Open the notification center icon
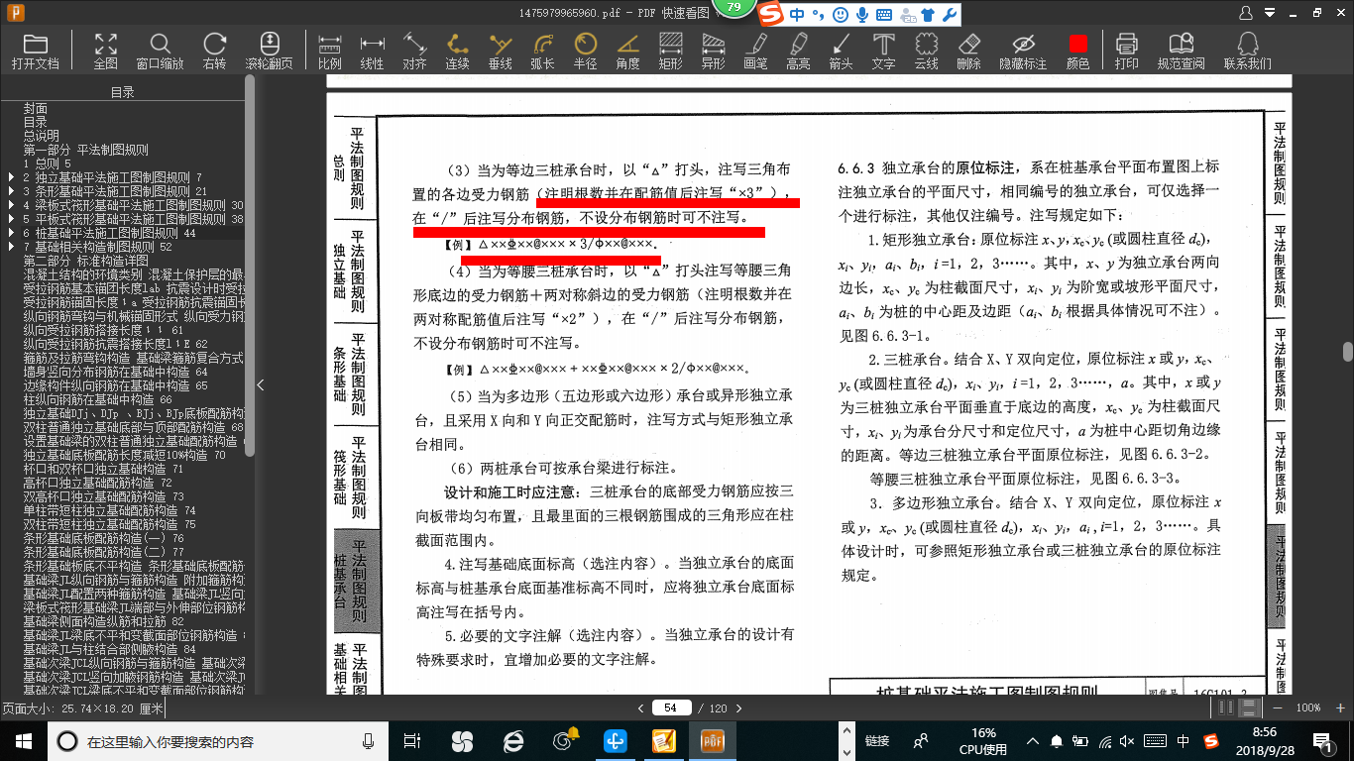Viewport: 1354px width, 761px height. tap(1322, 741)
